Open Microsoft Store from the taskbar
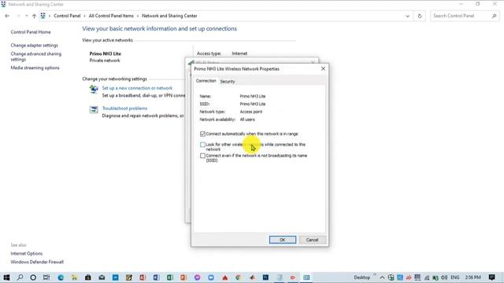This screenshot has height=283, width=504. point(88,277)
